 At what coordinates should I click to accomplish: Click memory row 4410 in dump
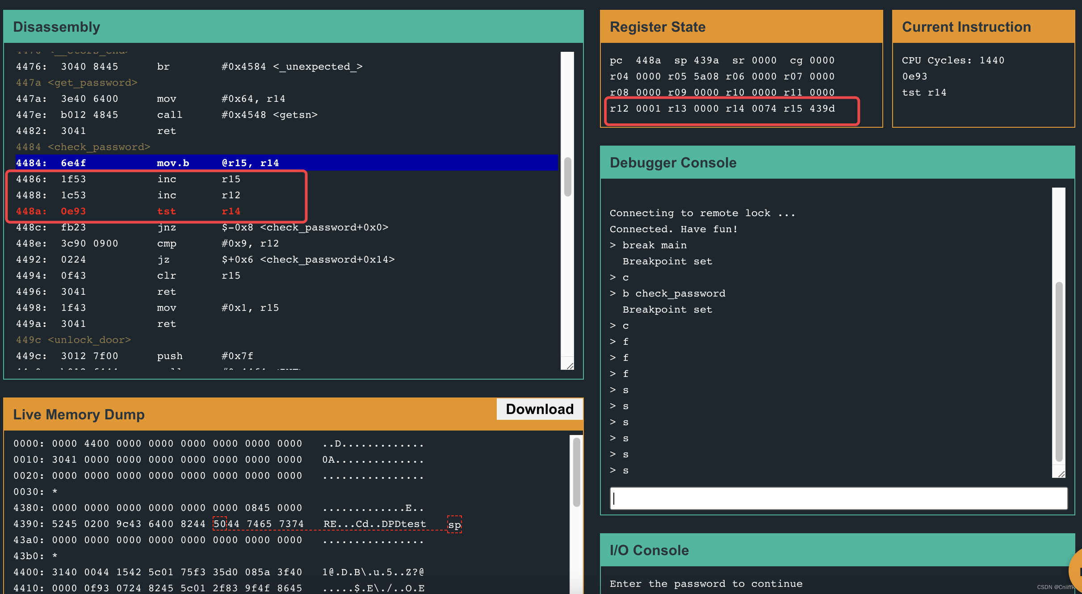point(218,588)
